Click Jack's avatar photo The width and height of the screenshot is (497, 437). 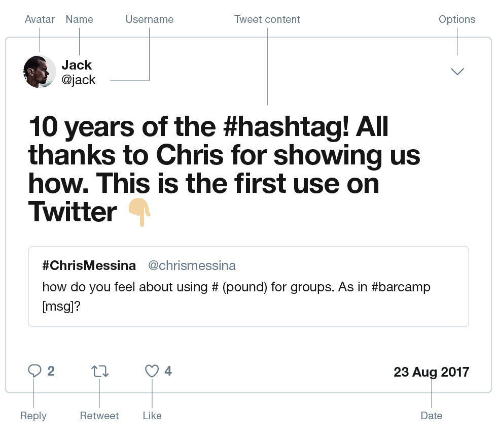point(40,72)
